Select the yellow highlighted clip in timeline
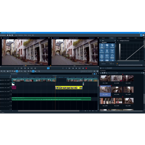Viewport: 145px width, 145px height. [x=69, y=88]
